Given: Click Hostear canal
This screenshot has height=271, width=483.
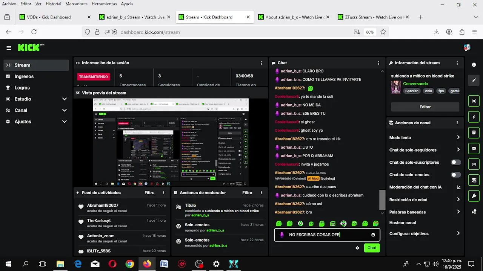Looking at the screenshot, I should [403, 223].
